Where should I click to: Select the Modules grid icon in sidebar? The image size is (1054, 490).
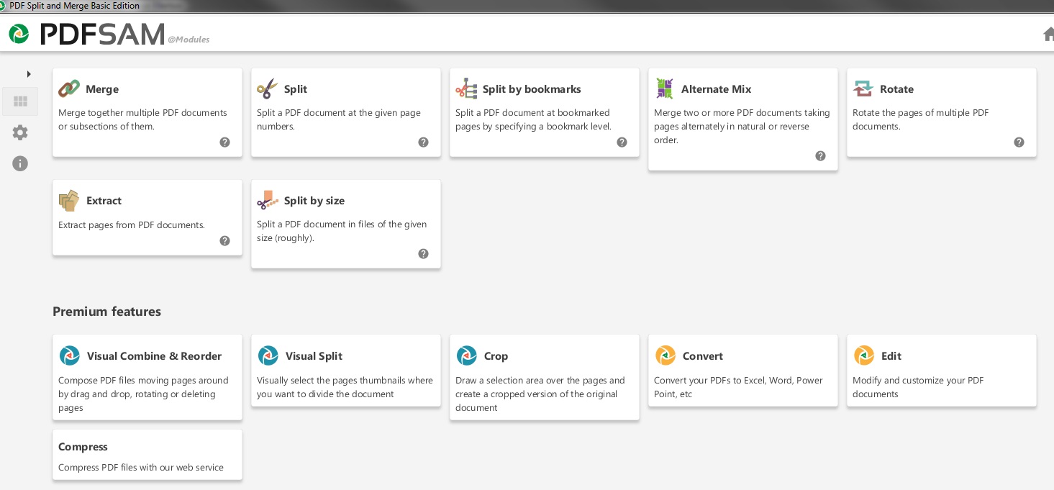pos(19,101)
